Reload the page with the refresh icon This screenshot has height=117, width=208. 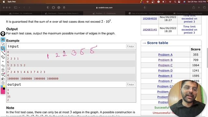pos(145,7)
